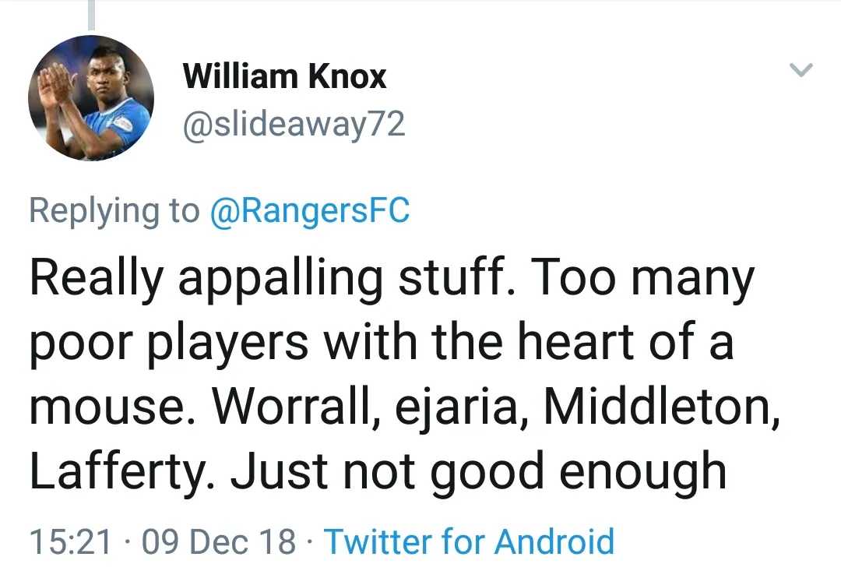Click the thread connector line above avatar

pos(91,16)
